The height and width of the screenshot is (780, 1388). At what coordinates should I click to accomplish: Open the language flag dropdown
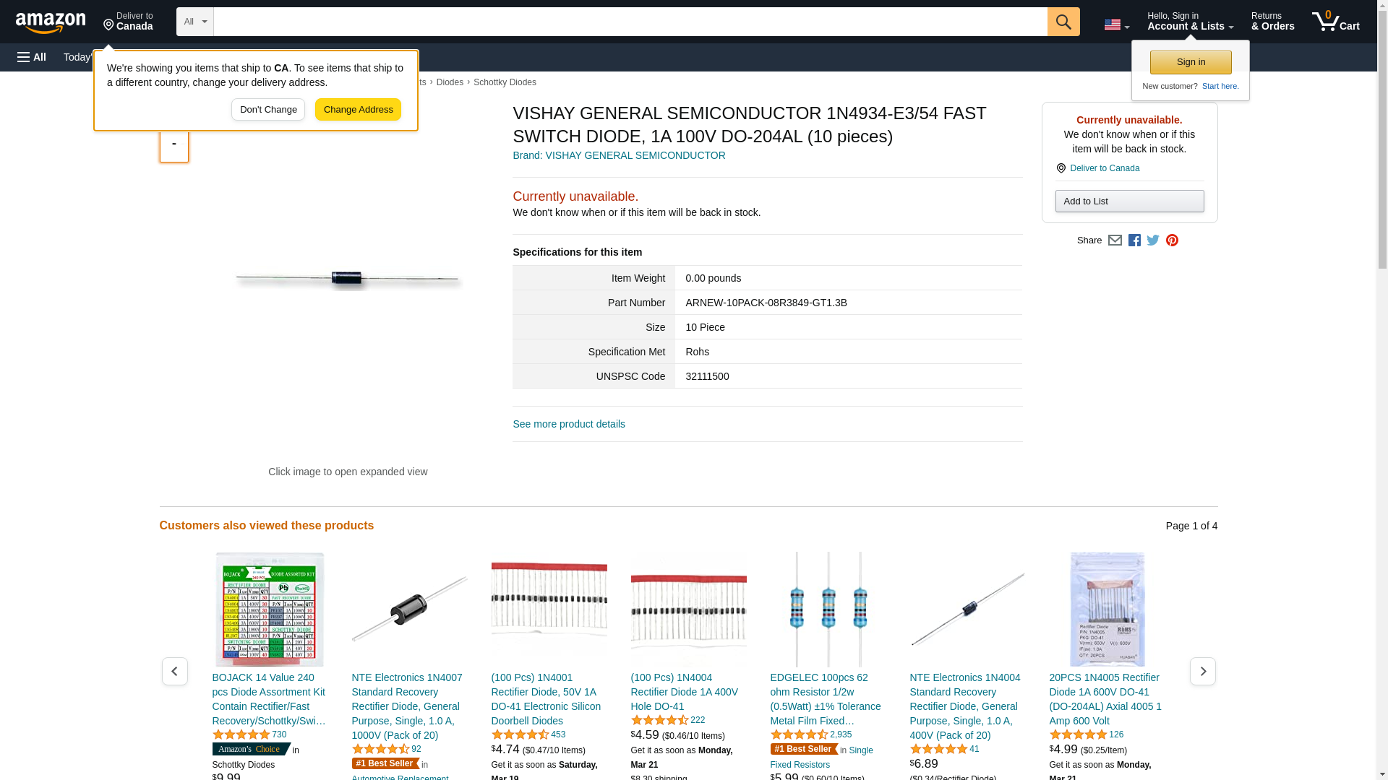tap(1116, 25)
